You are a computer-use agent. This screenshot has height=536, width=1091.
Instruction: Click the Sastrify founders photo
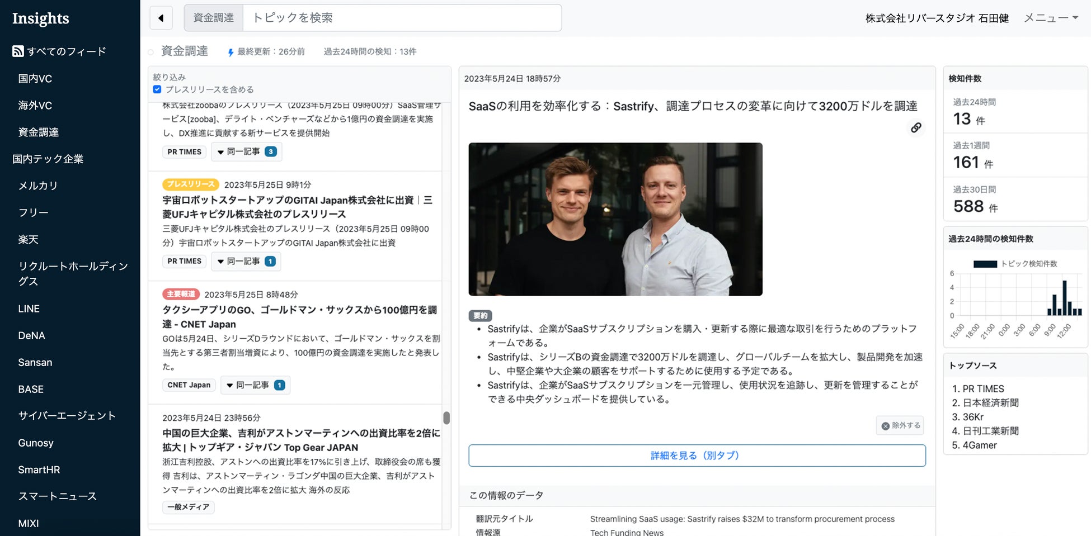[615, 219]
